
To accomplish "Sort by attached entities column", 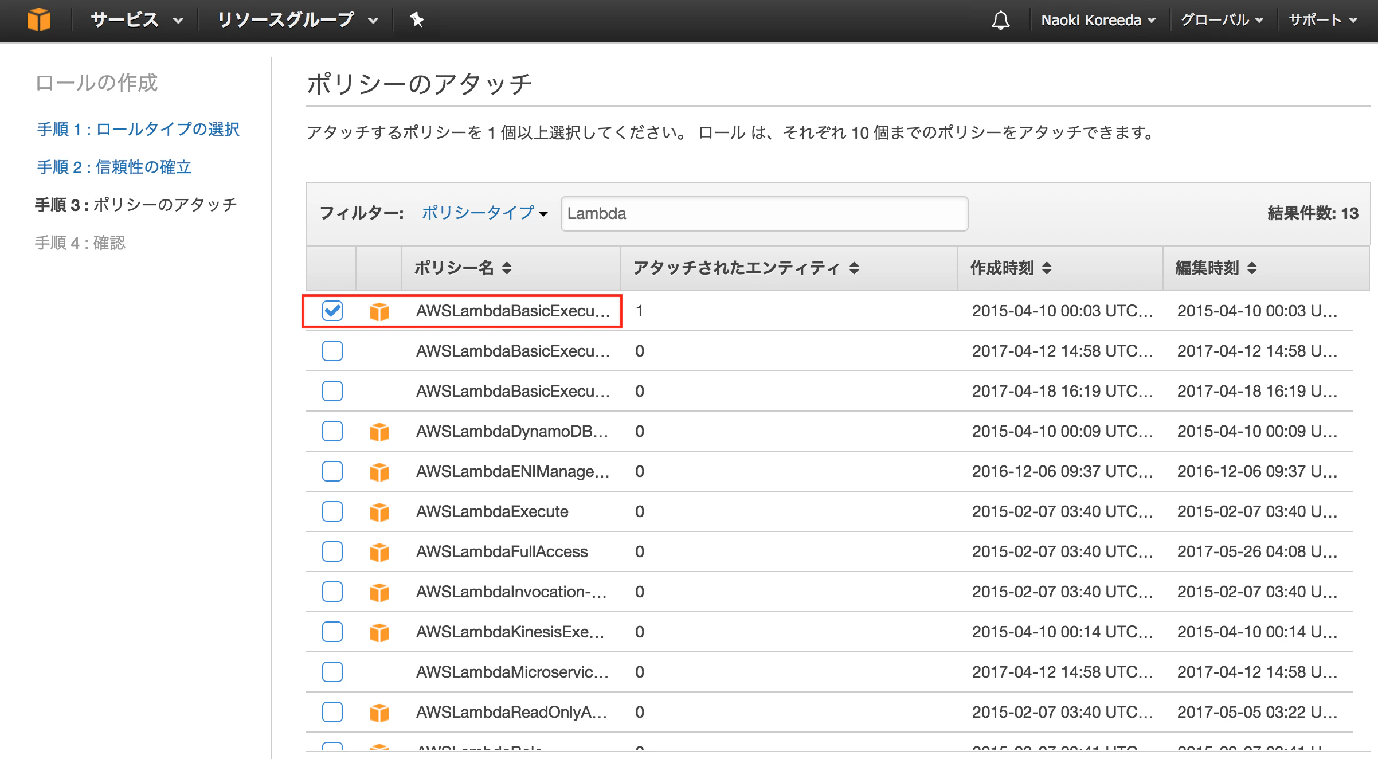I will [854, 268].
